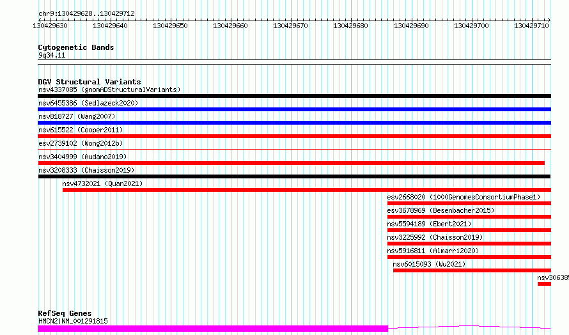This screenshot has width=569, height=335.
Task: Click the 9q34.11 band label
Action: coord(52,55)
